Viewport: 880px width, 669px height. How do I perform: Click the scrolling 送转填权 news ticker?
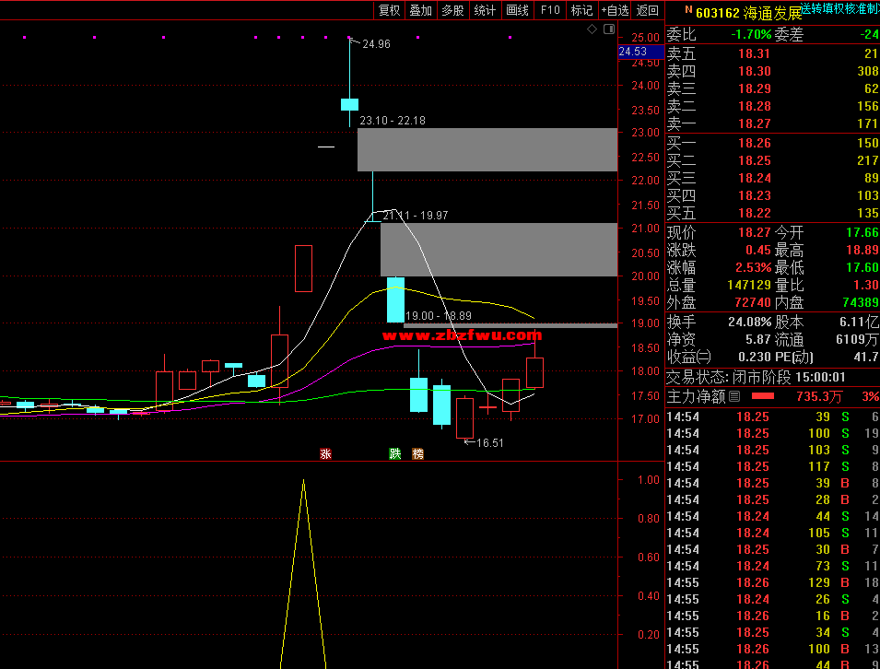(840, 8)
